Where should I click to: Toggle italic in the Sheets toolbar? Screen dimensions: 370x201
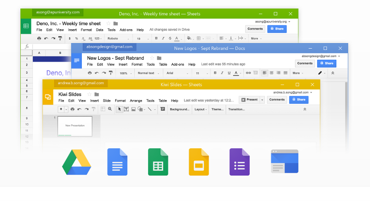[x=163, y=38]
